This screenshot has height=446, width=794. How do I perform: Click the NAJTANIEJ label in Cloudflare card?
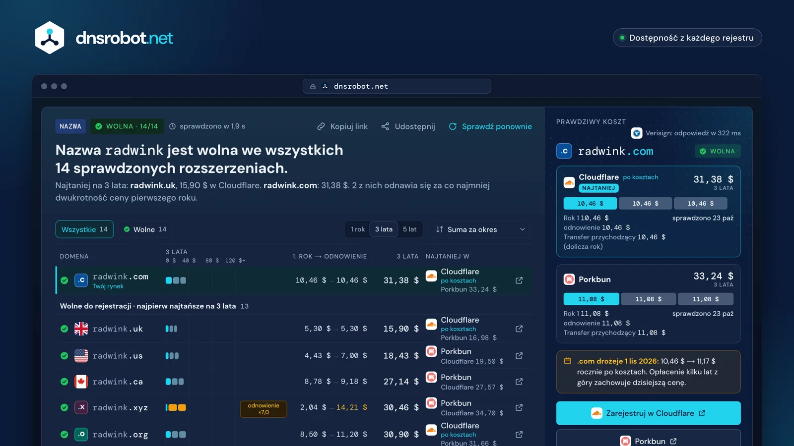pyautogui.click(x=598, y=188)
